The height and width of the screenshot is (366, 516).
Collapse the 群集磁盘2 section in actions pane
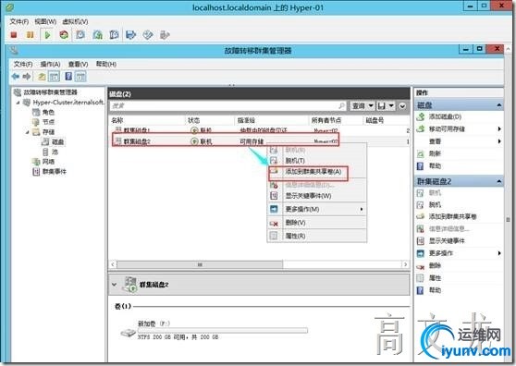[498, 181]
